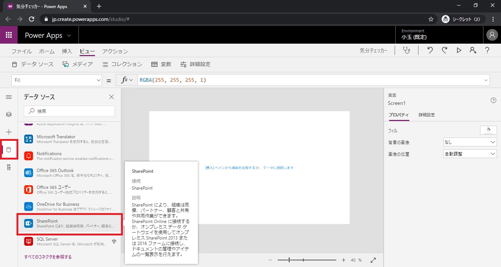Expand the Power Apps title chevron
The width and height of the screenshot is (501, 267).
pos(69,35)
